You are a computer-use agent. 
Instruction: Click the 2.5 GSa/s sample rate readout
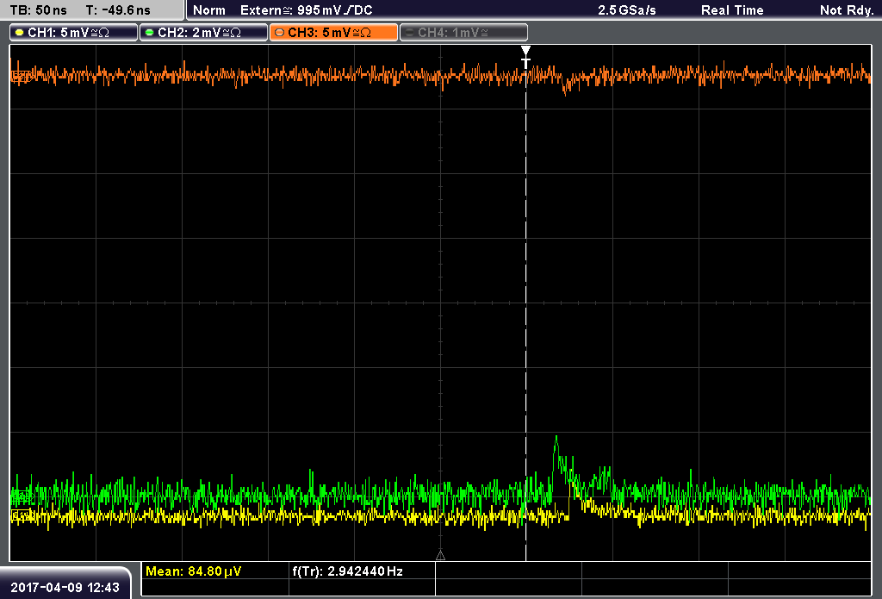pyautogui.click(x=627, y=10)
